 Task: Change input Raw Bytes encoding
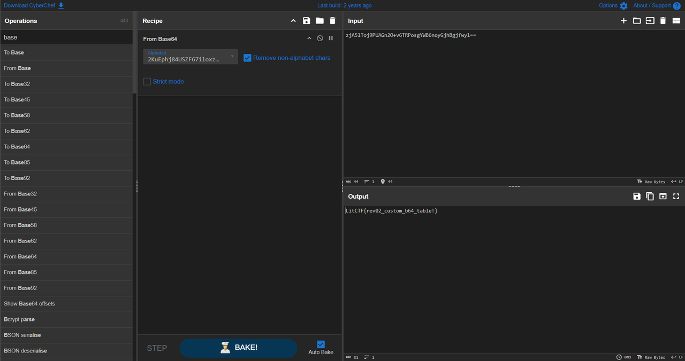[x=651, y=182]
